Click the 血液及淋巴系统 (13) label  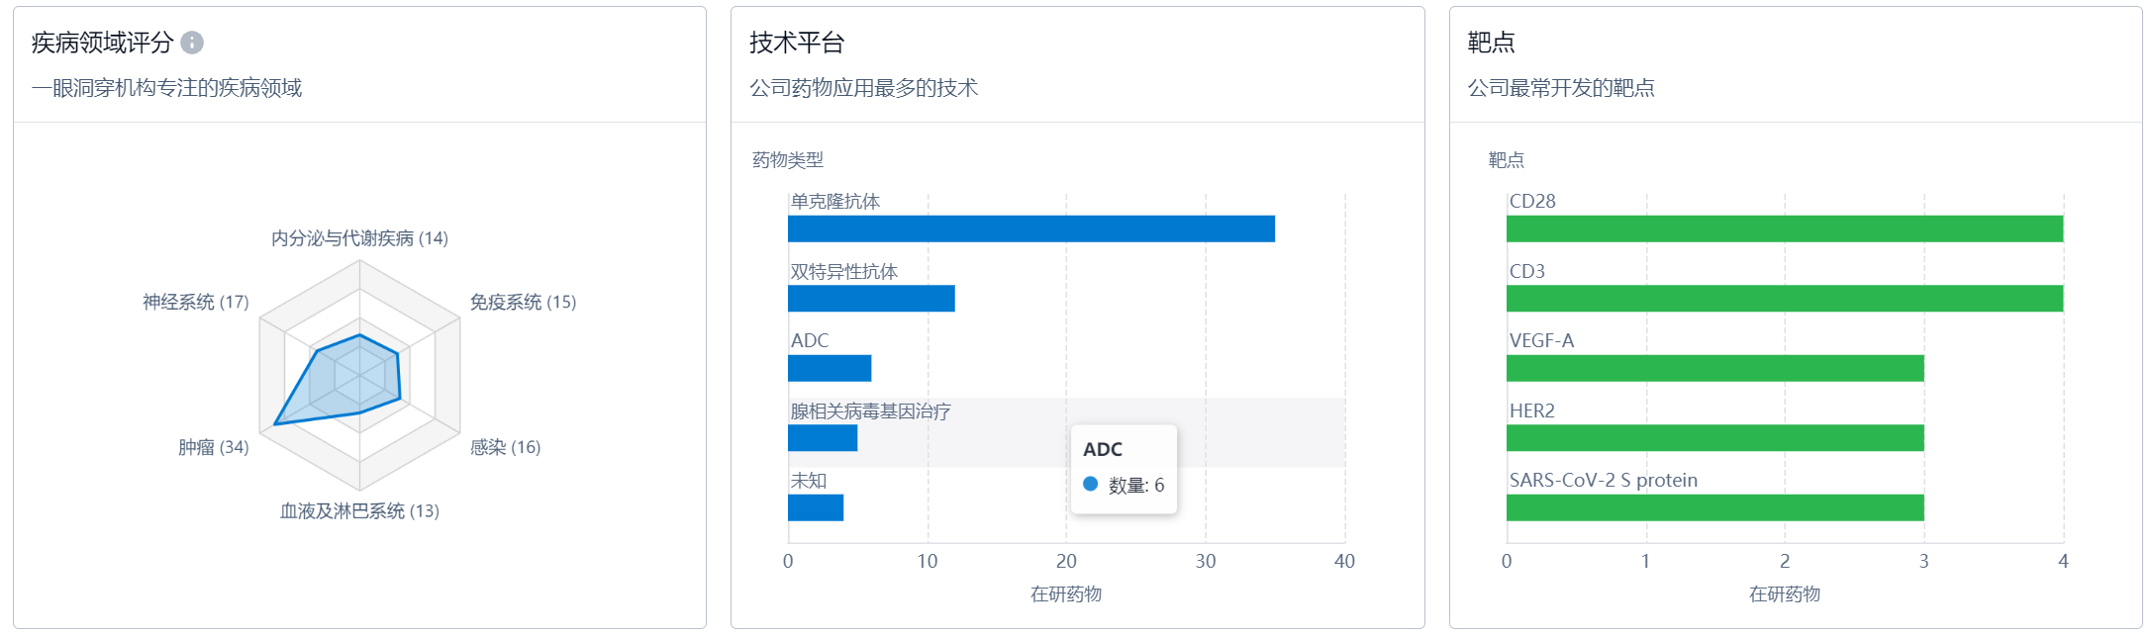pos(359,510)
